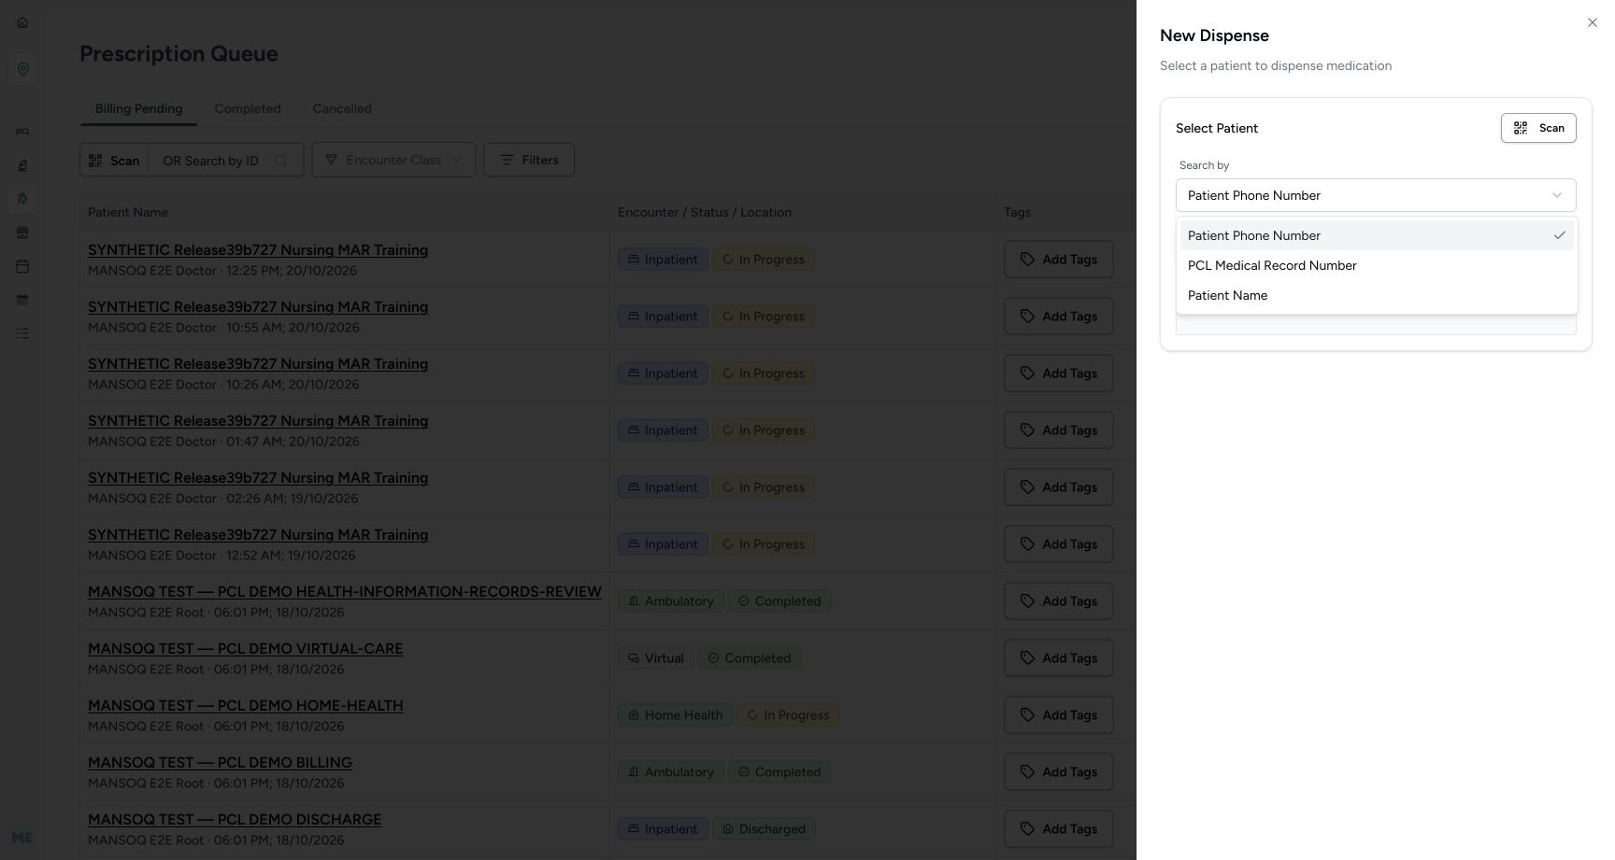1615x860 pixels.
Task: Open Home icon in left sidebar
Action: pos(22,22)
